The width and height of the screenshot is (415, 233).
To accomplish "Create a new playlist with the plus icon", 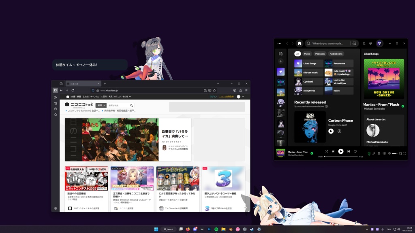I will tap(280, 61).
